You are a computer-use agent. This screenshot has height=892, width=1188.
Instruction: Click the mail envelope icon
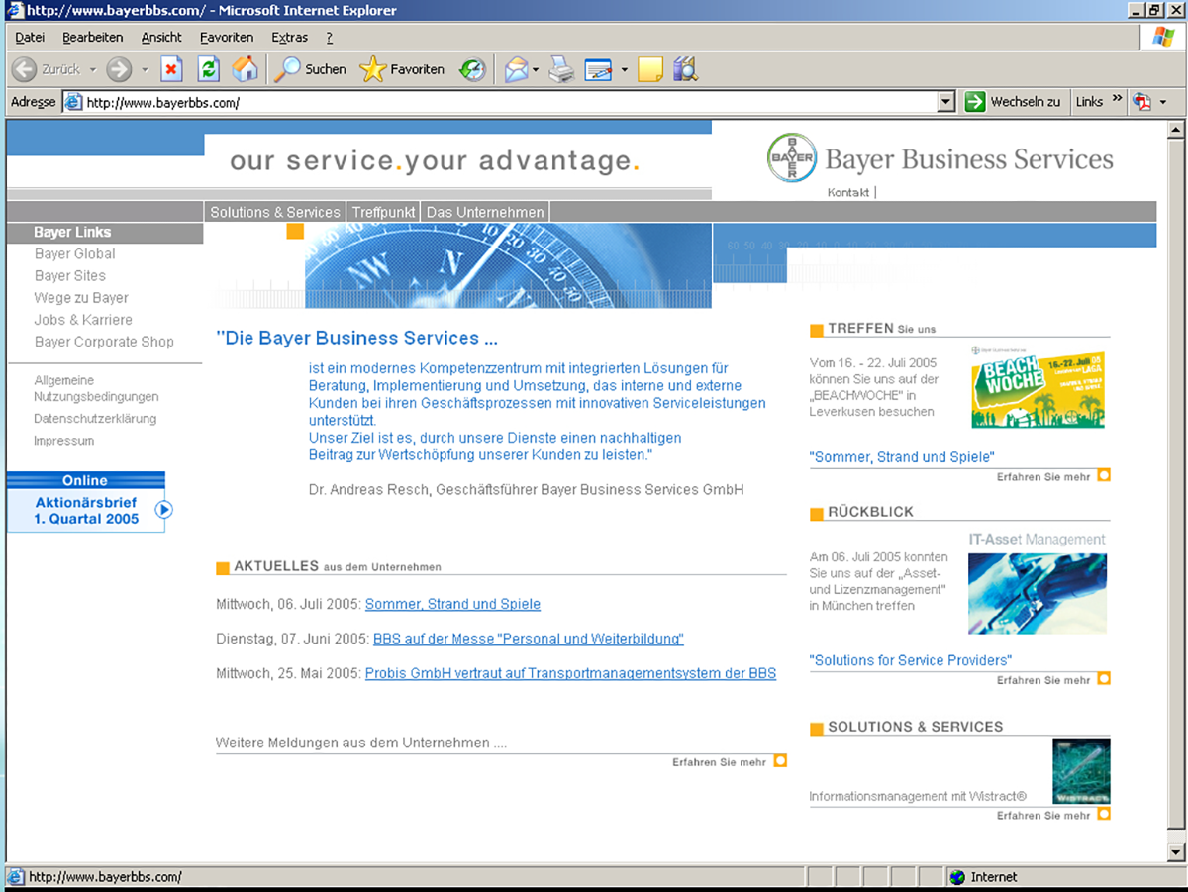point(516,69)
